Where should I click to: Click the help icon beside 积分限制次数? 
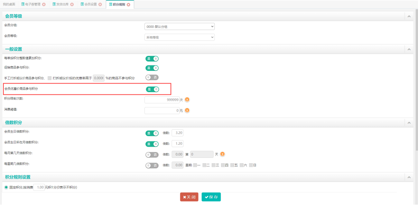(x=187, y=100)
